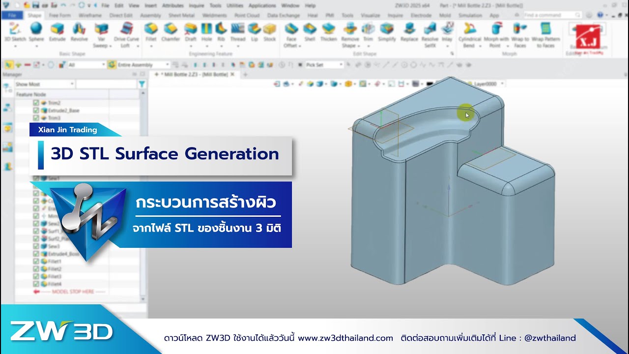The image size is (629, 354).
Task: Click the MODEL STOP HERE marker
Action: point(70,292)
